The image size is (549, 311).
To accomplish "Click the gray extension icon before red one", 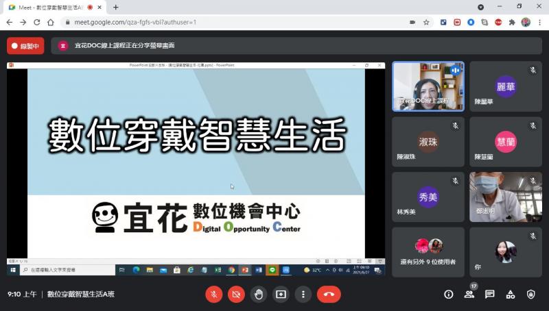I will 484,23.
